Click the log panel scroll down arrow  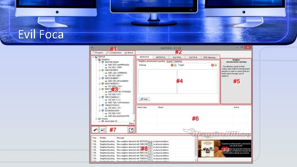point(196,160)
